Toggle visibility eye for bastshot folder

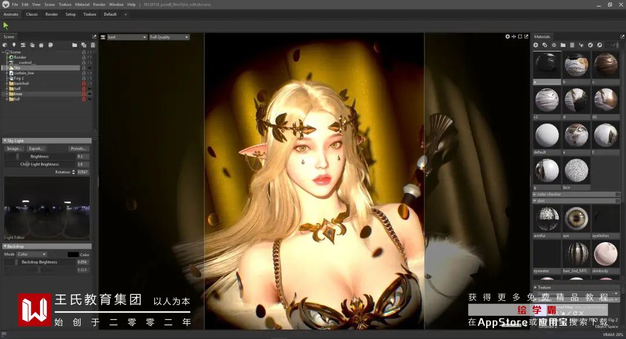coord(90,83)
